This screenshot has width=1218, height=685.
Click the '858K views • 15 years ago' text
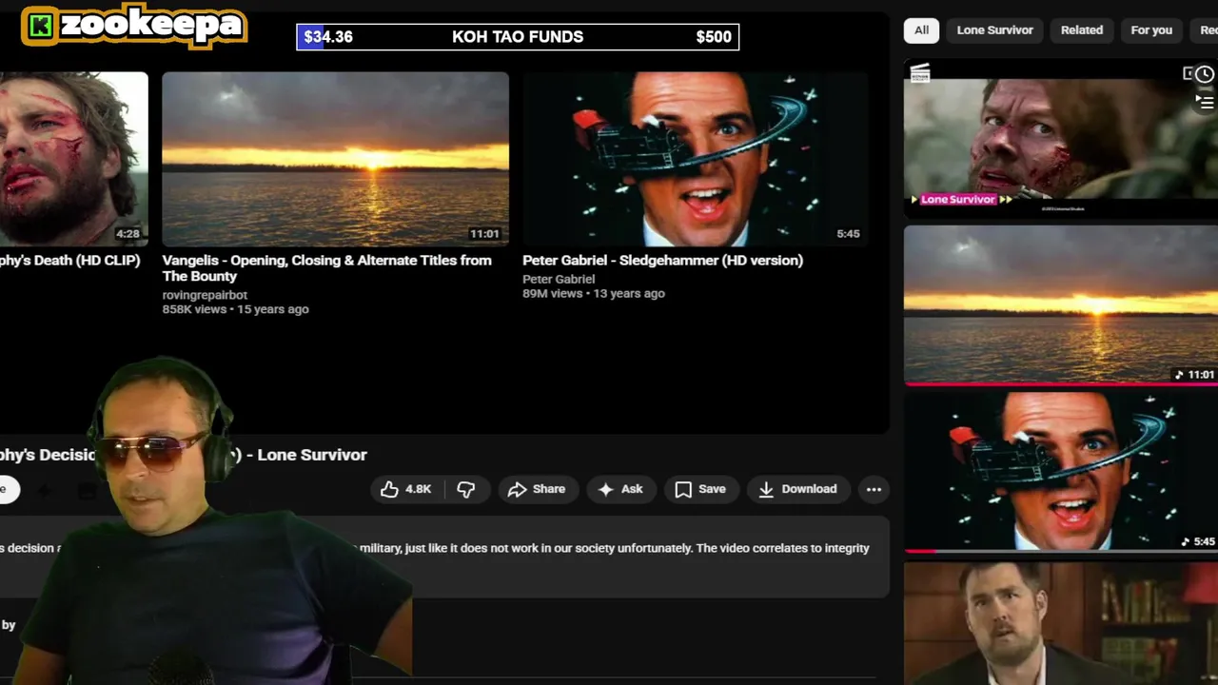[x=235, y=309]
